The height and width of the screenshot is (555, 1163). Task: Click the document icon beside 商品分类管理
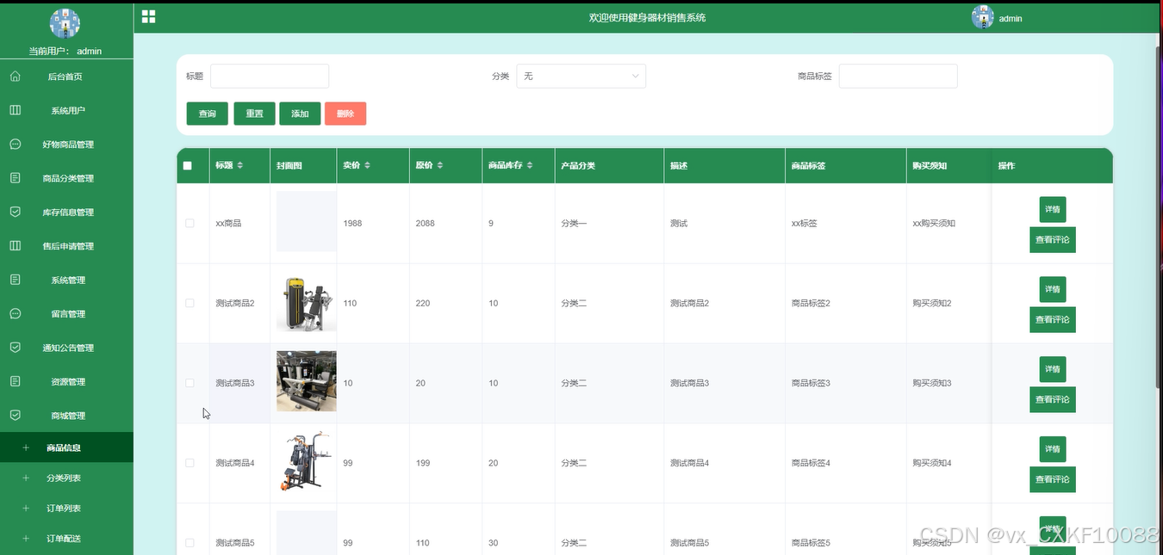tap(15, 178)
